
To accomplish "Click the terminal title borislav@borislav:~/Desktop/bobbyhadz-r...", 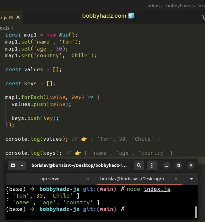I will click(x=79, y=165).
